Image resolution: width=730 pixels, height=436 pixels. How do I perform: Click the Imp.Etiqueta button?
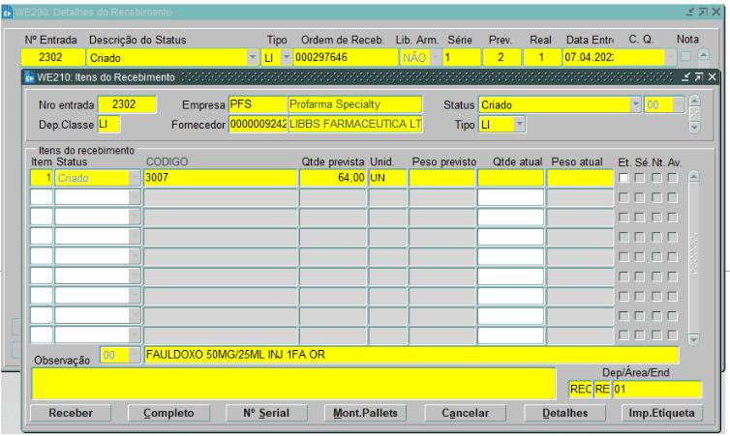(x=661, y=413)
